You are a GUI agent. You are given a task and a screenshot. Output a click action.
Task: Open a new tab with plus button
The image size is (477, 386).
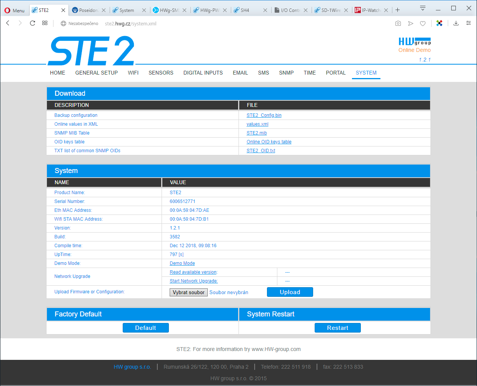(x=398, y=10)
